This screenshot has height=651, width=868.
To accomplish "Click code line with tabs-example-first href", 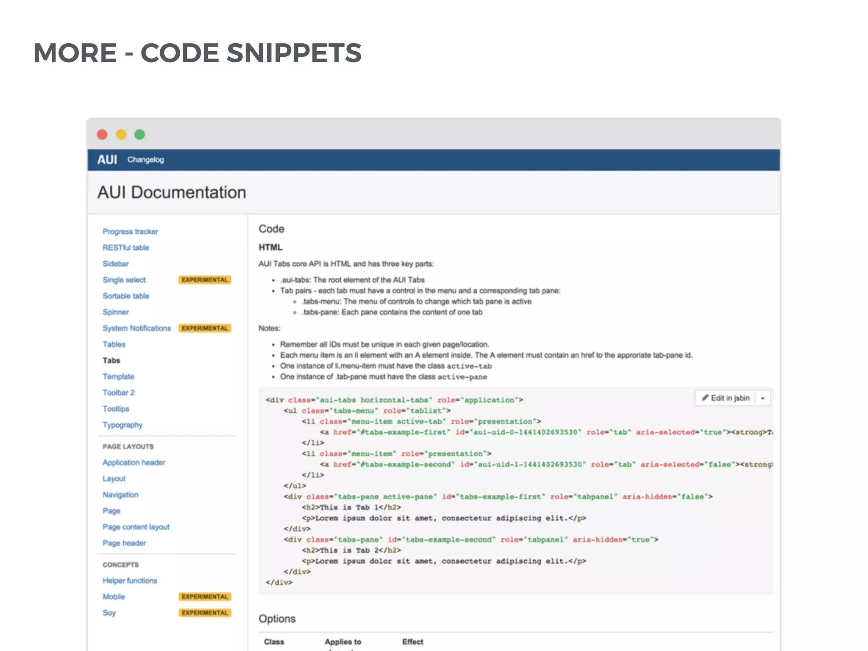I will [x=546, y=432].
